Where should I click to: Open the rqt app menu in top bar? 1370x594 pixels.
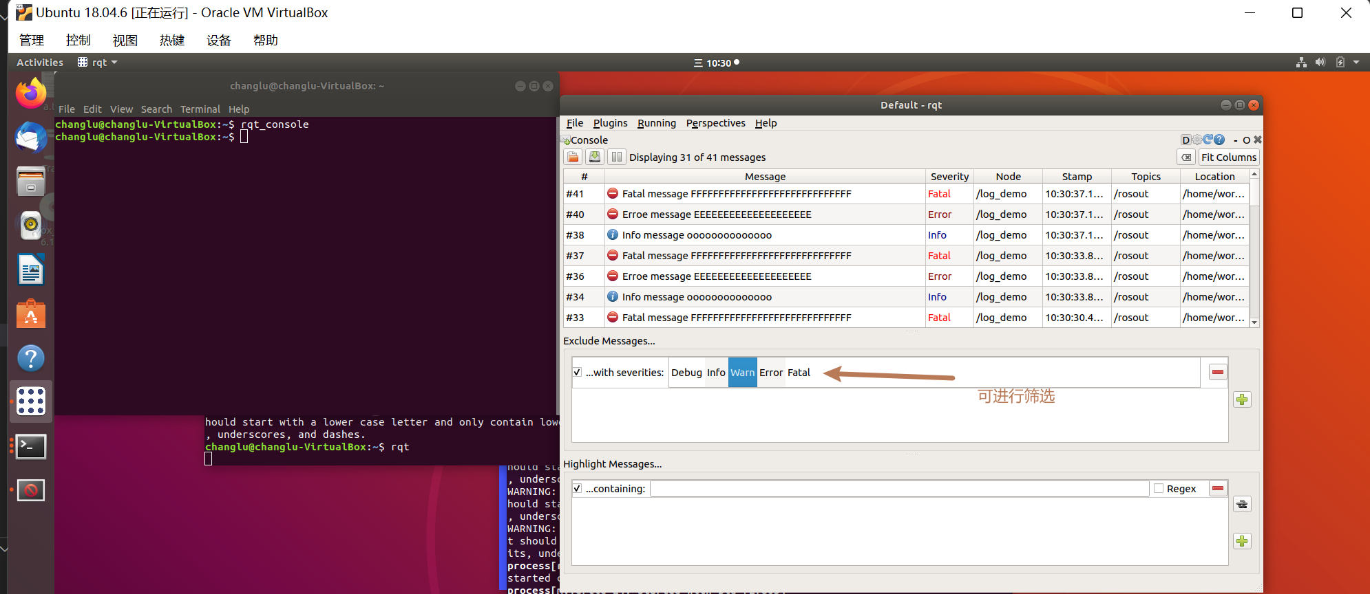(x=97, y=63)
